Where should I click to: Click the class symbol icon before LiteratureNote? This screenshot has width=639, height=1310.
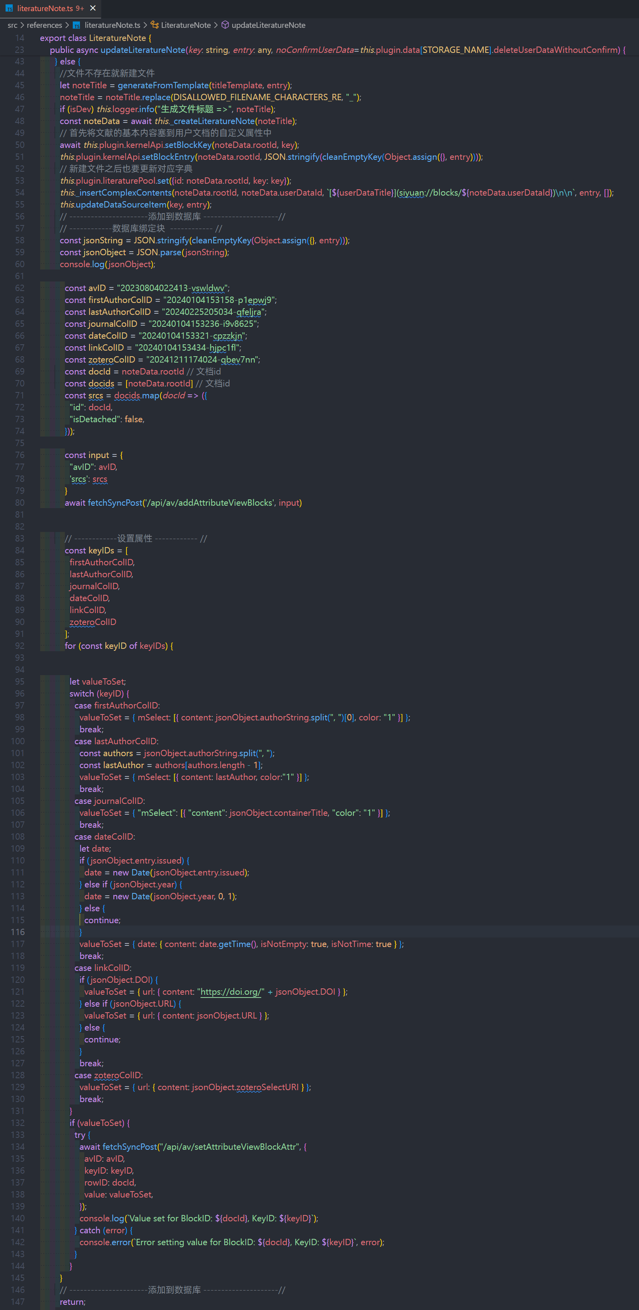pyautogui.click(x=155, y=25)
